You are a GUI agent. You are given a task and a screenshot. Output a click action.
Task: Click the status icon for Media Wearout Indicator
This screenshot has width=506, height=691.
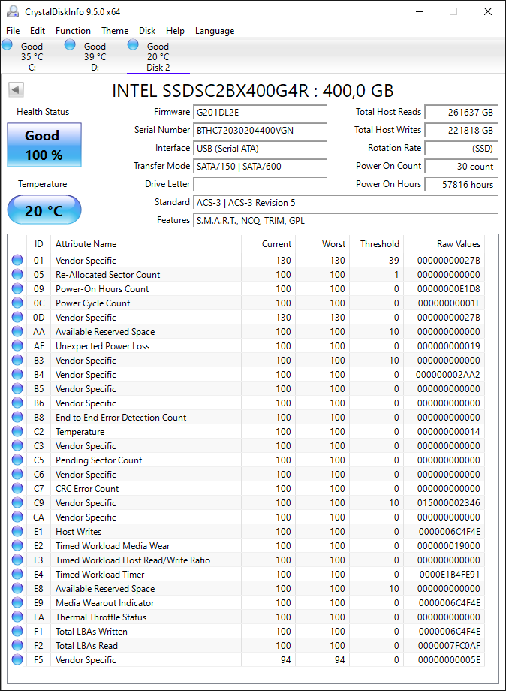pos(17,602)
